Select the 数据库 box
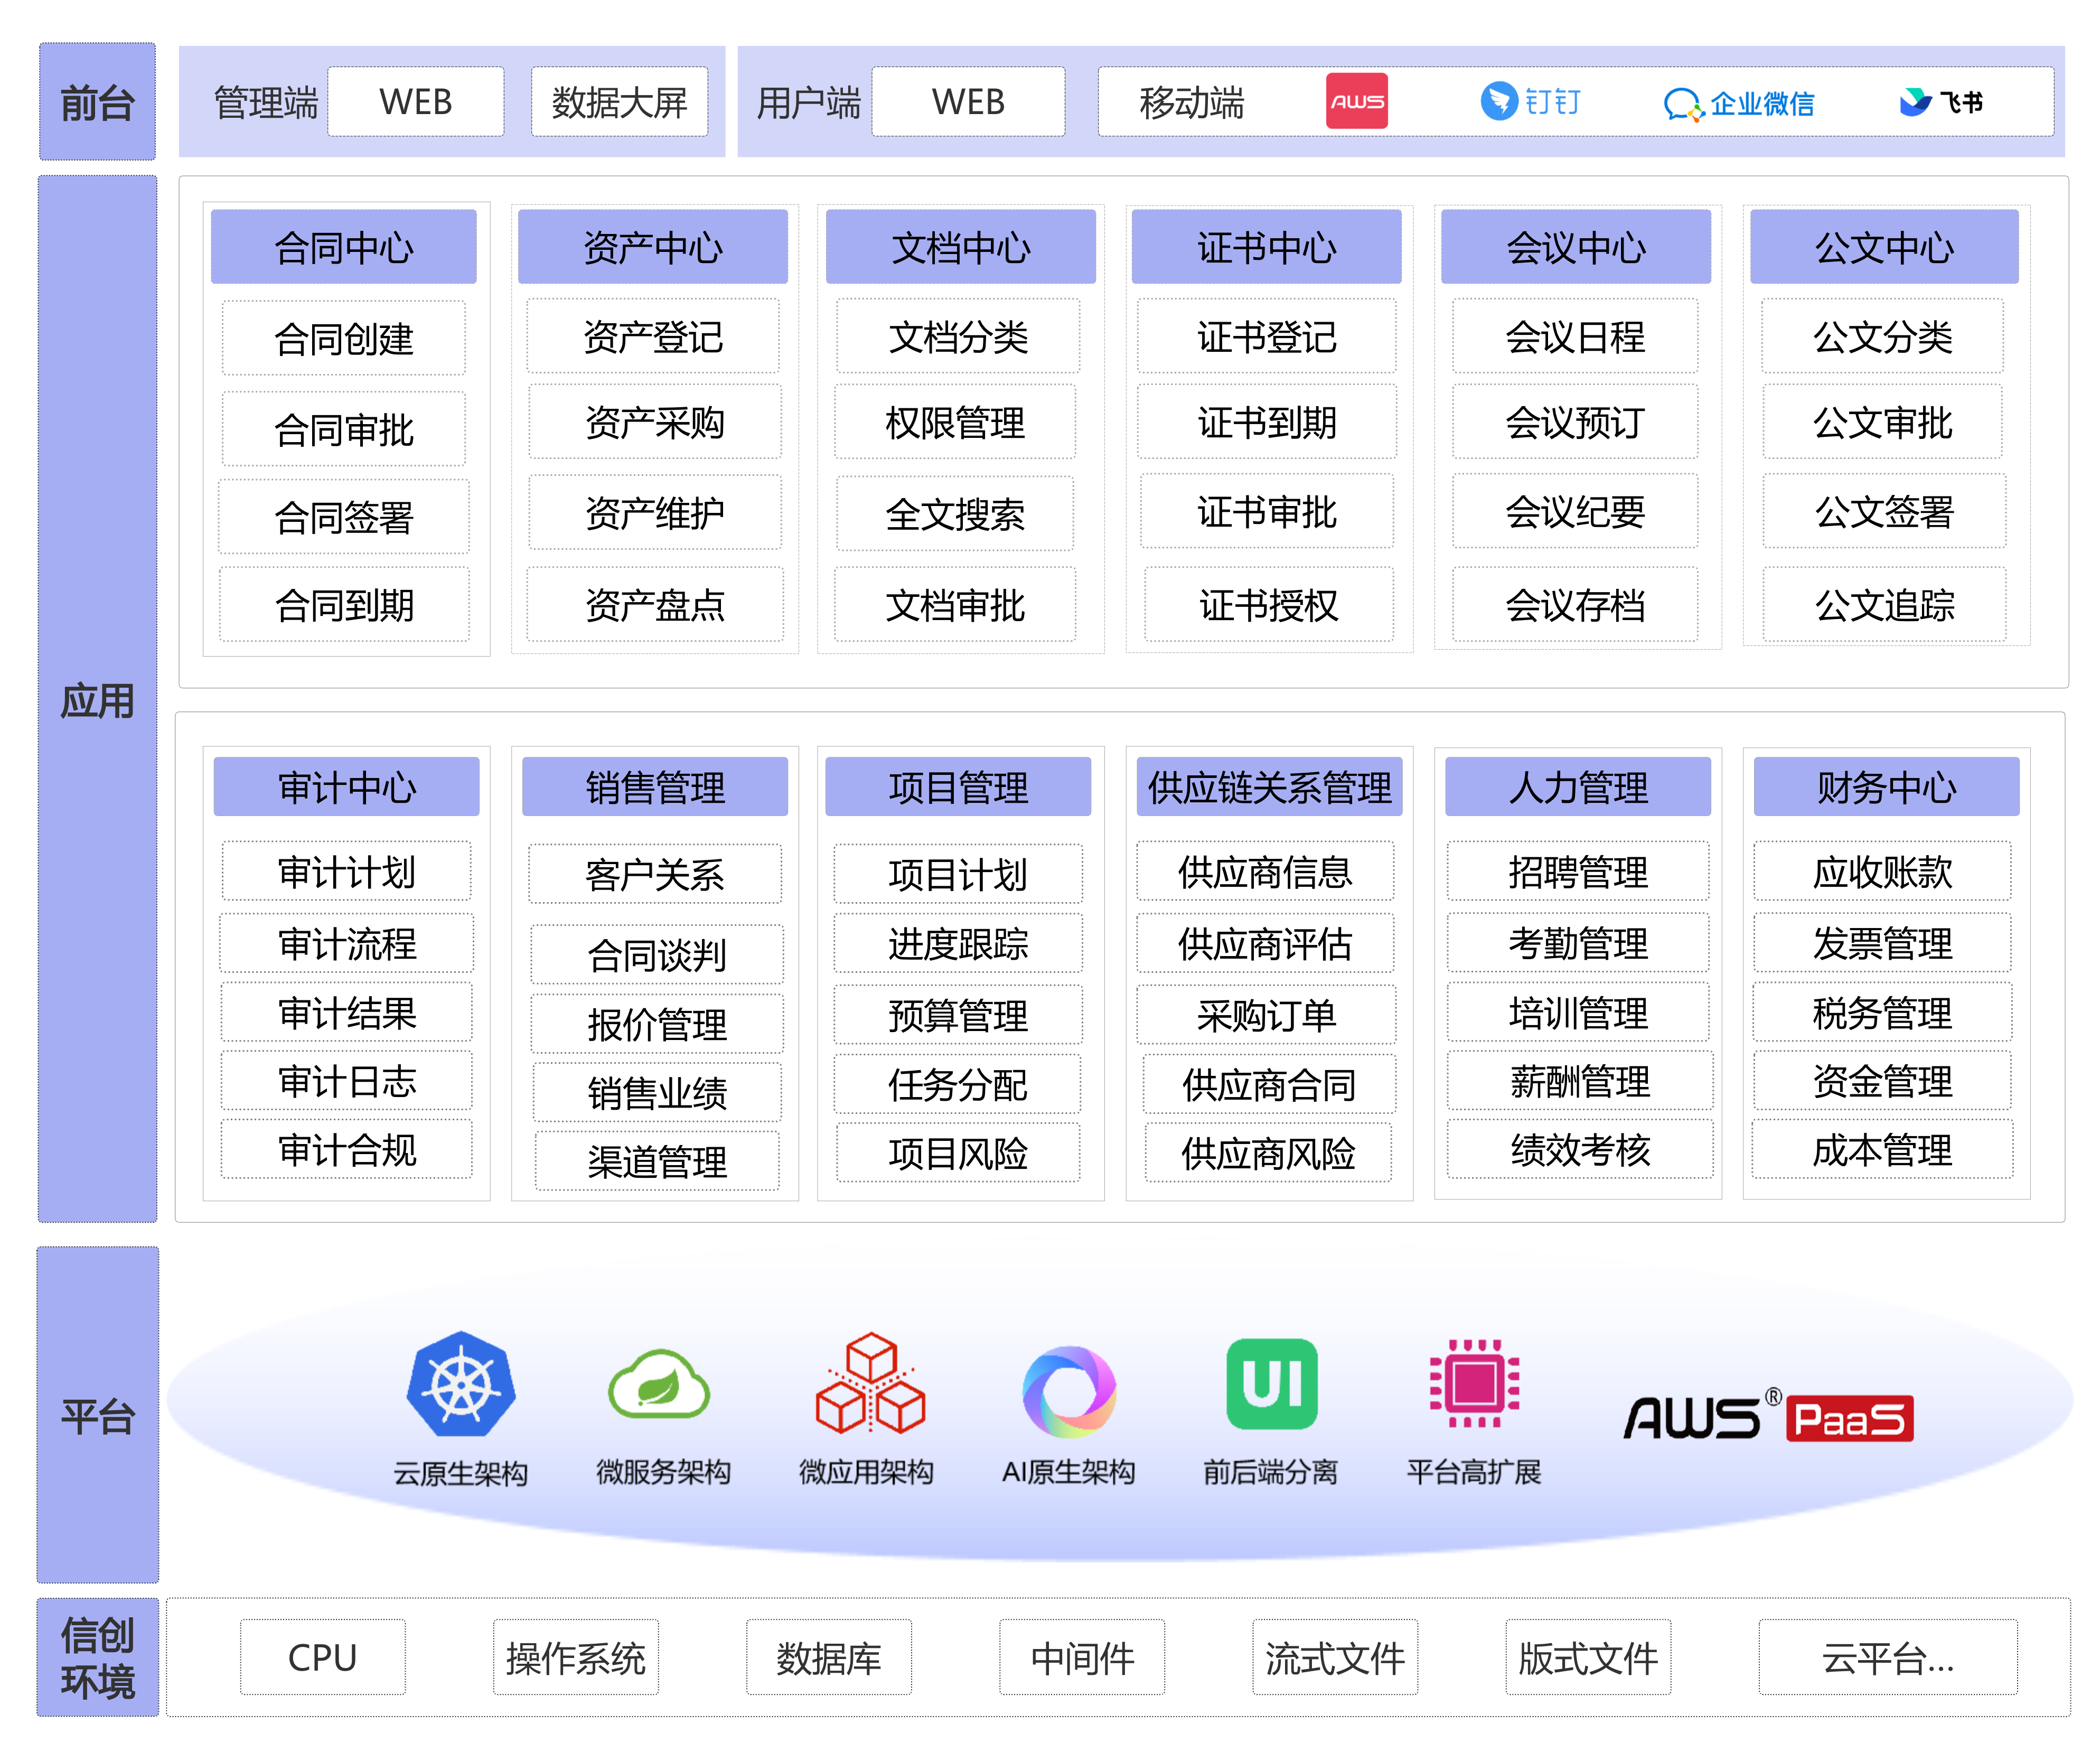This screenshot has height=1743, width=2100. [828, 1657]
